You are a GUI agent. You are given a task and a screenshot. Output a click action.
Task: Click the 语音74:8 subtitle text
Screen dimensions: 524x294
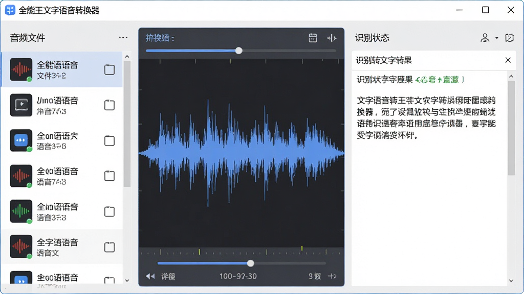51,182
